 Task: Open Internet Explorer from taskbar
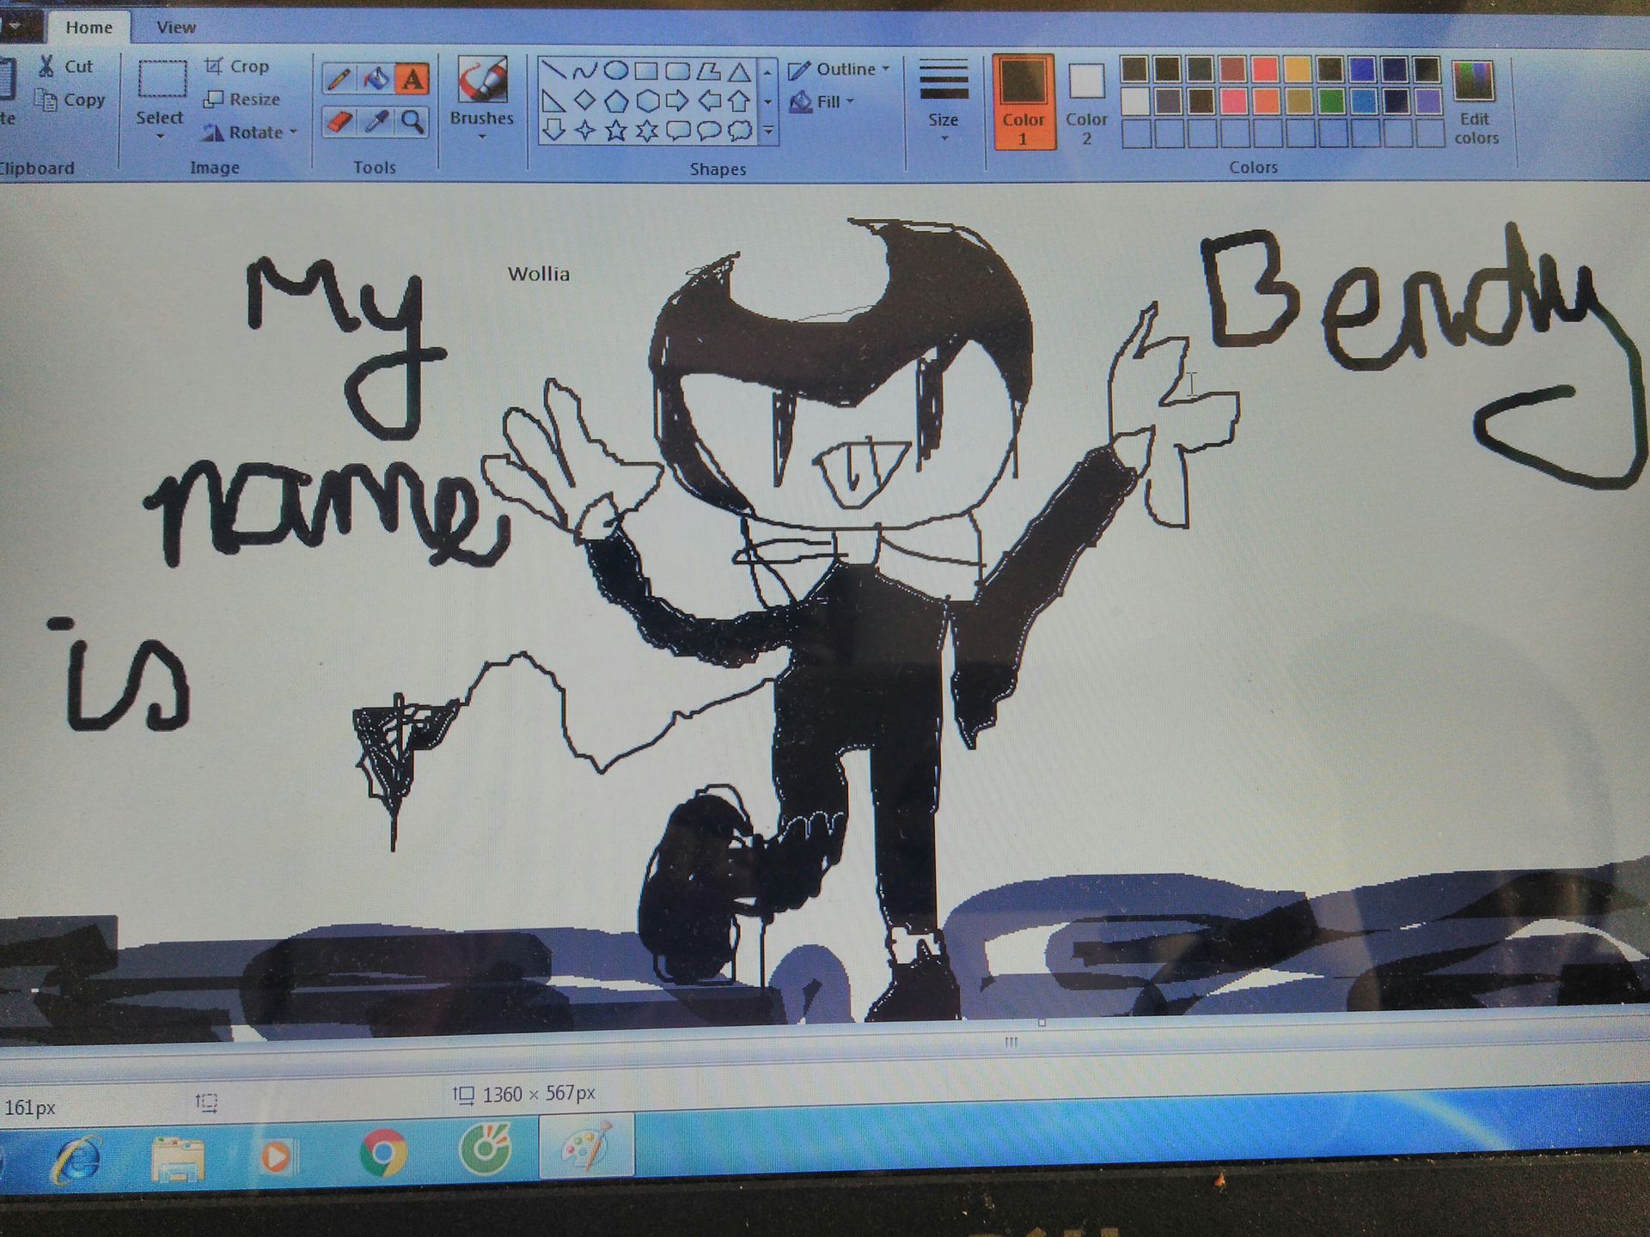point(77,1161)
